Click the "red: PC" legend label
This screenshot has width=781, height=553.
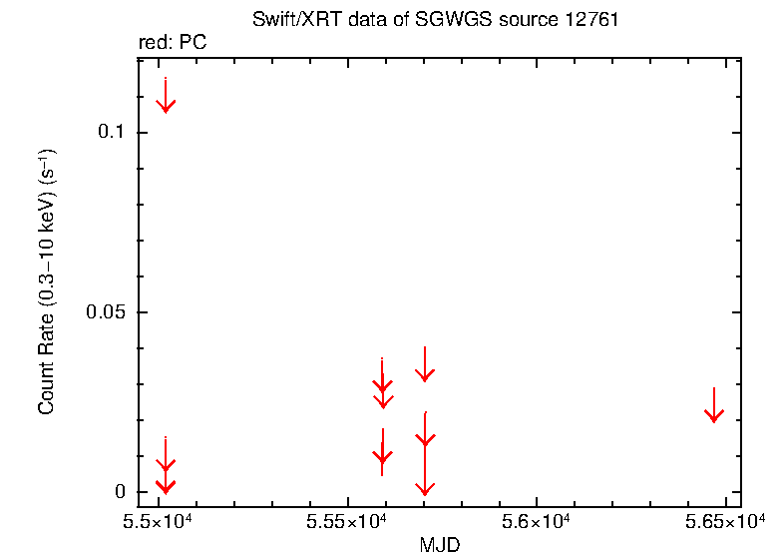172,43
